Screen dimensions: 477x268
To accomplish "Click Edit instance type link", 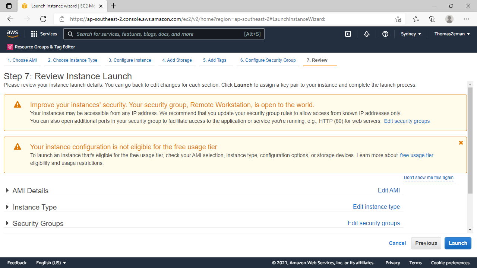I will [x=376, y=207].
